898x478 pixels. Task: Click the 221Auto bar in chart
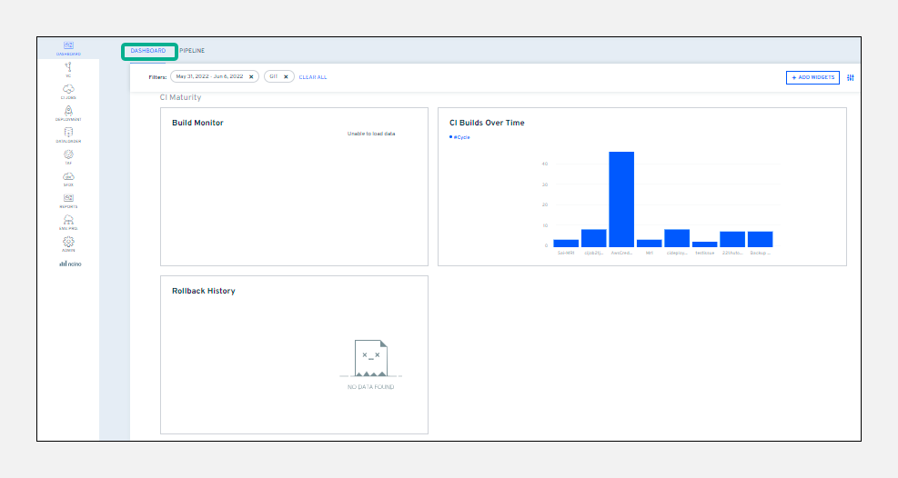(x=732, y=239)
